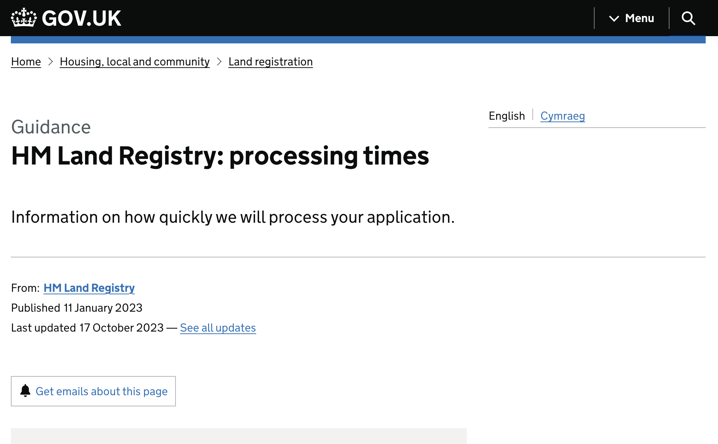
Task: Open the site navigation menu
Action: point(632,18)
